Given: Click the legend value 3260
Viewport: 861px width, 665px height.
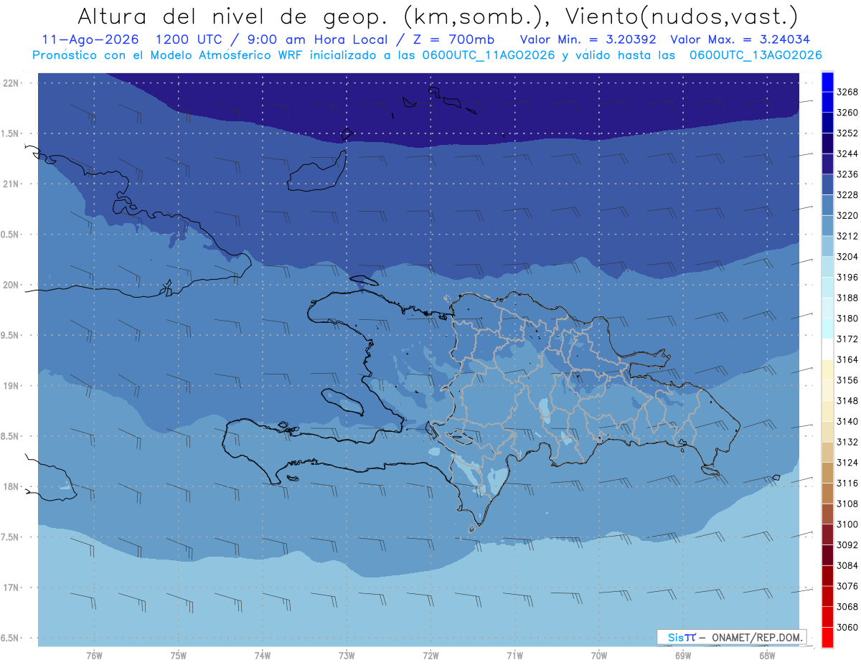Looking at the screenshot, I should click(847, 113).
